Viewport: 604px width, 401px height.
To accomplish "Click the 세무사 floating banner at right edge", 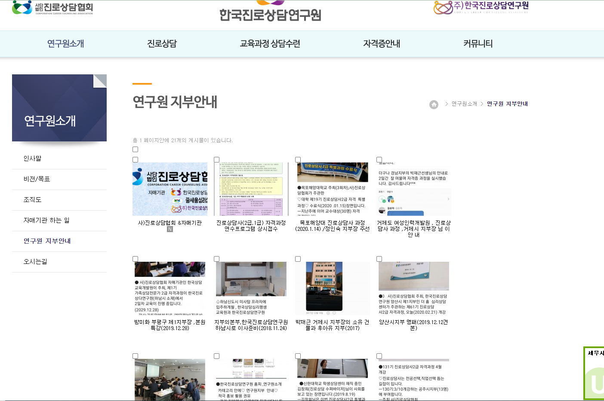I will [x=594, y=373].
